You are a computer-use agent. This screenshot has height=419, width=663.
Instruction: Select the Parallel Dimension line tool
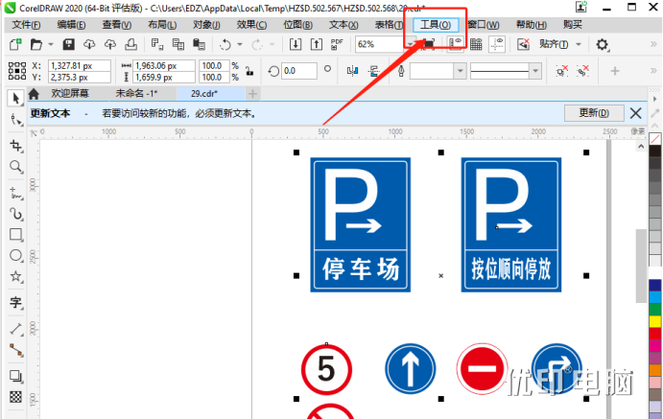[x=15, y=329]
